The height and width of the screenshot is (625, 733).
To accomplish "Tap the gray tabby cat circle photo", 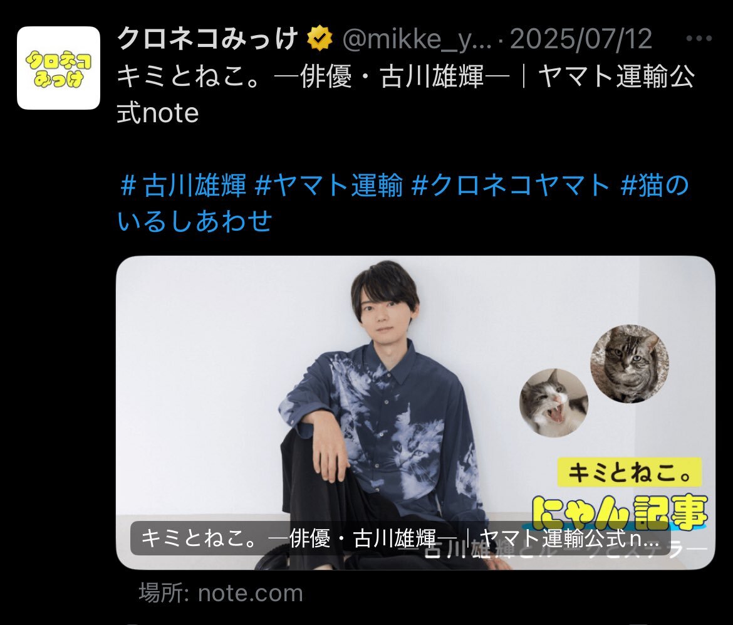I will (629, 364).
